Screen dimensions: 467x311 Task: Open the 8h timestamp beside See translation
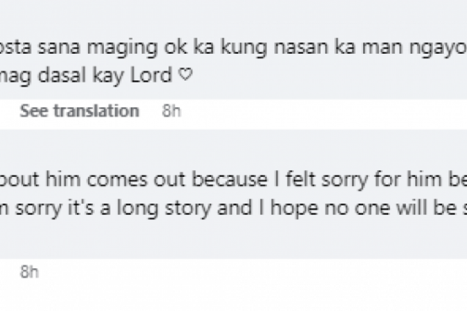[x=172, y=111]
